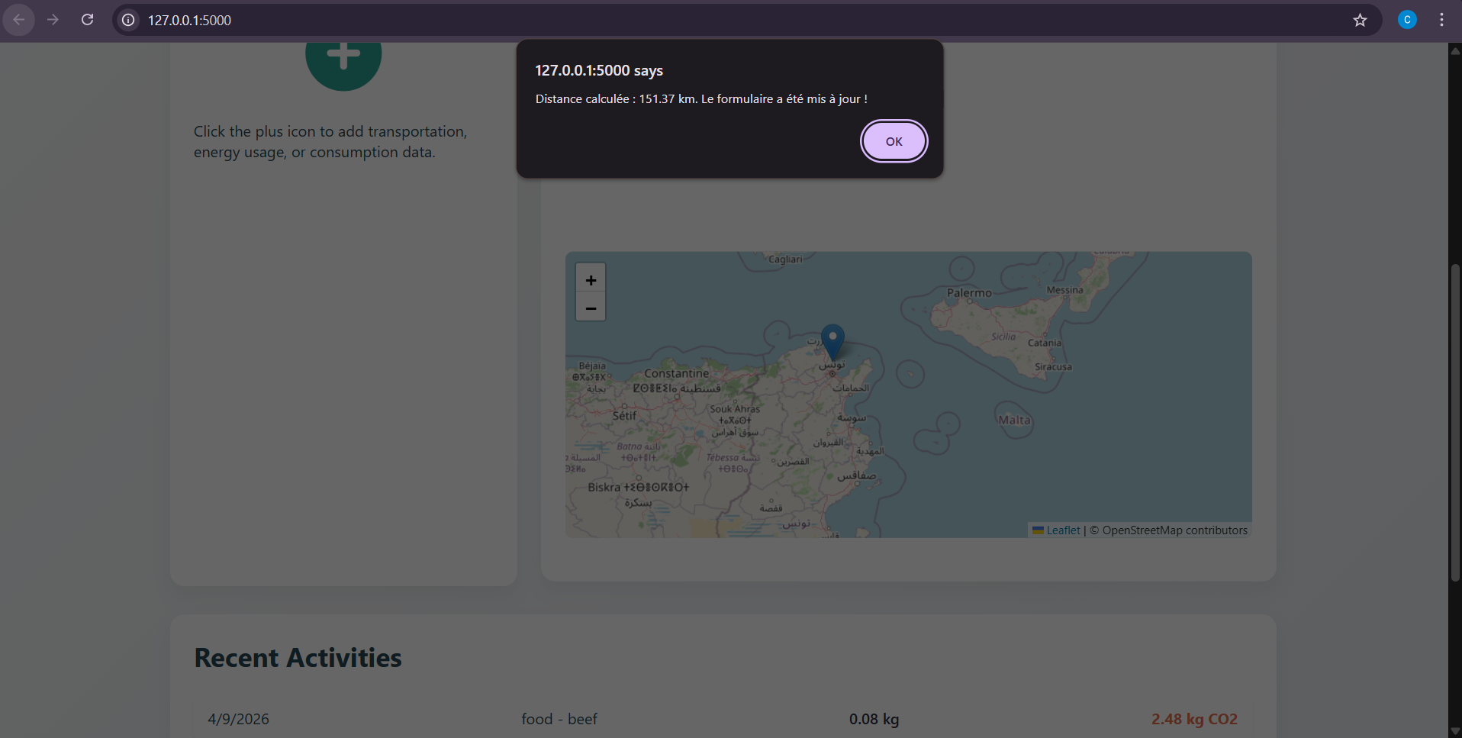The height and width of the screenshot is (738, 1462).
Task: Toggle the bookmark star in the address bar
Action: 1361,21
